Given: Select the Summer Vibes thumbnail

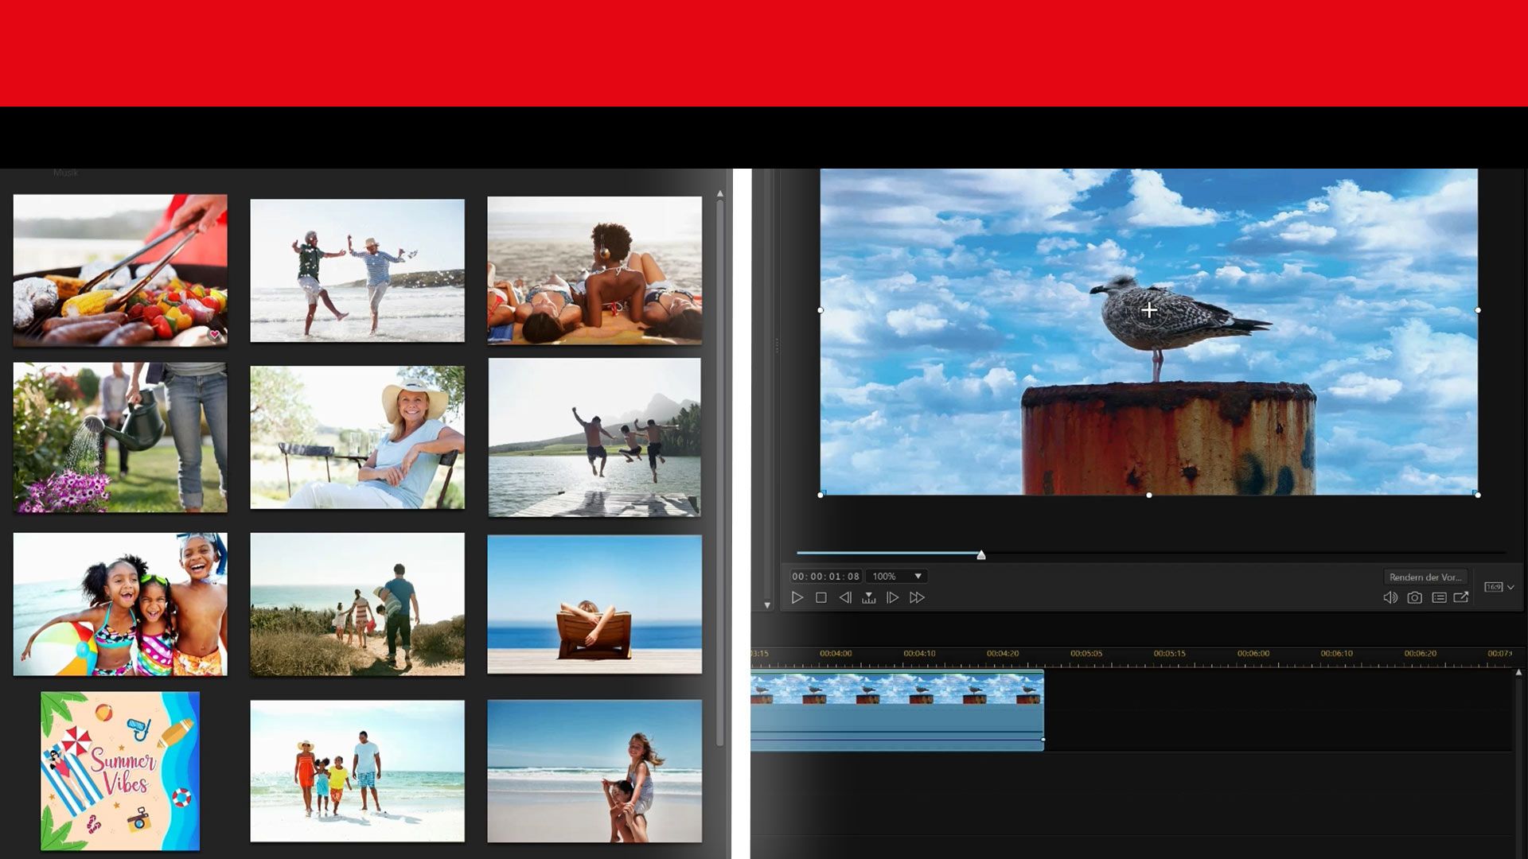Looking at the screenshot, I should click(x=120, y=770).
